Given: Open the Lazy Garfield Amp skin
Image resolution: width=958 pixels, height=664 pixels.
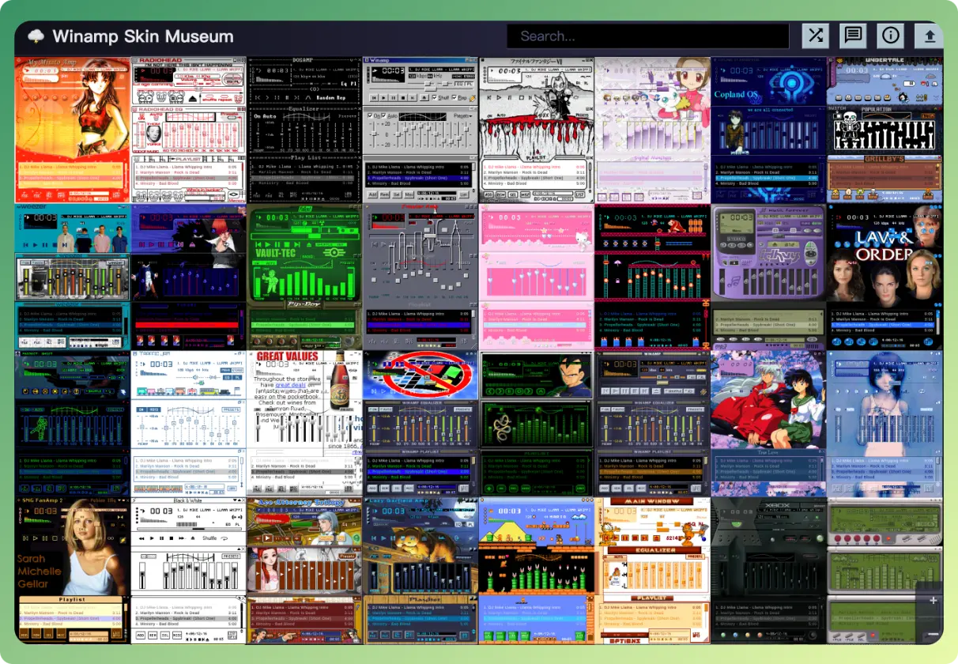Looking at the screenshot, I should 421,570.
